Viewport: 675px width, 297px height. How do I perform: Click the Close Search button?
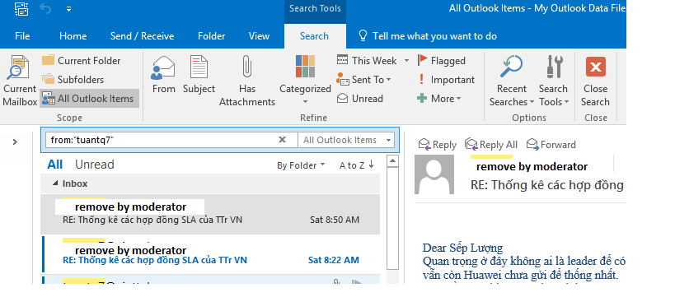(596, 81)
